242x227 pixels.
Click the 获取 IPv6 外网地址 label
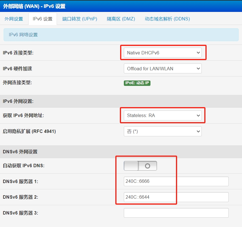tap(23, 115)
